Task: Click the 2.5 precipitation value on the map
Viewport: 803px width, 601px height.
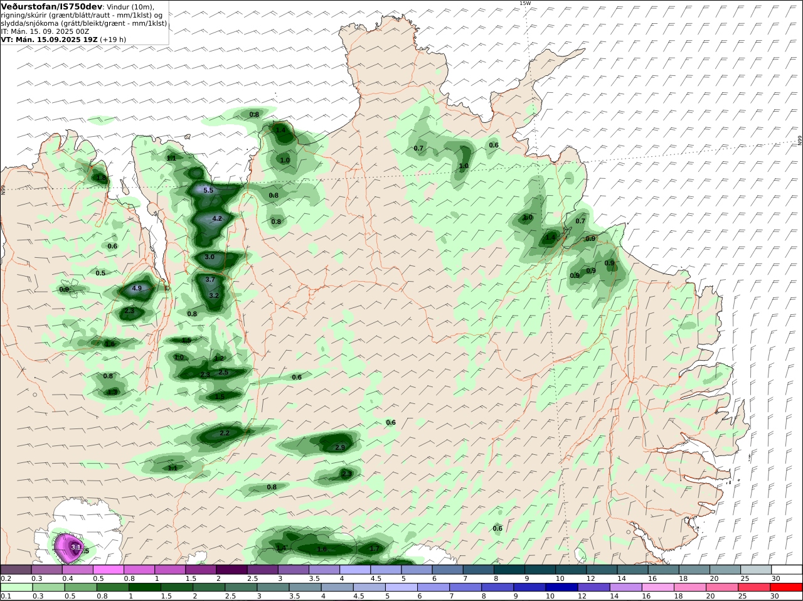Action: click(x=223, y=372)
